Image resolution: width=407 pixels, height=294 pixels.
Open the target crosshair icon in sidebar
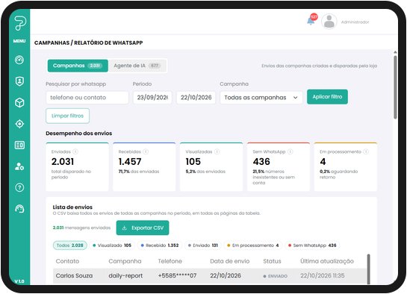[x=19, y=124]
